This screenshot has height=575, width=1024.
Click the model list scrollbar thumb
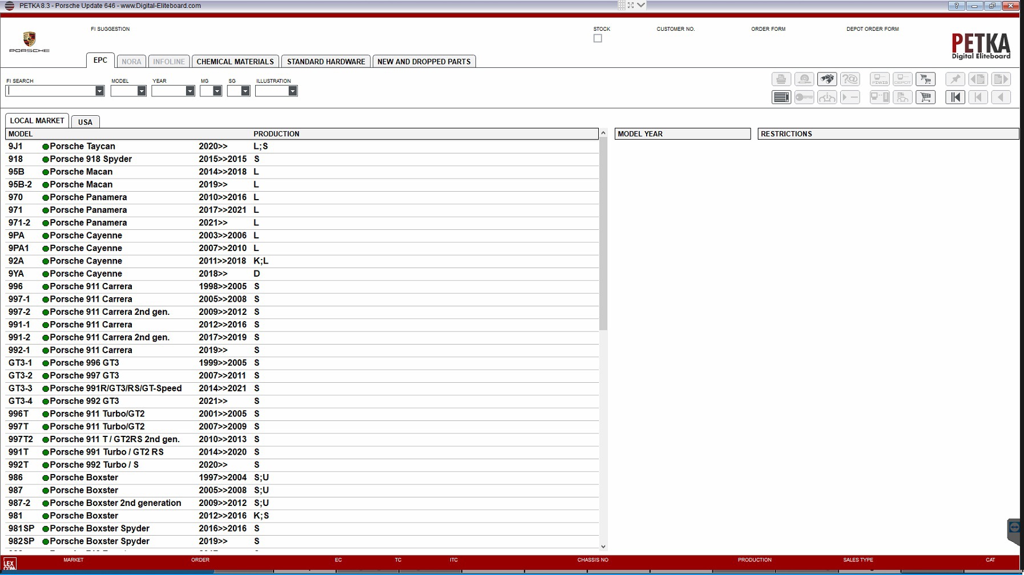coord(603,234)
